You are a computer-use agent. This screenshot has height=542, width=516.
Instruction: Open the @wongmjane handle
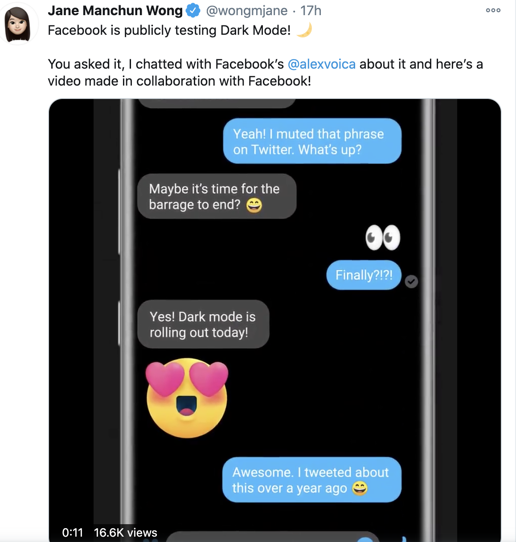[246, 11]
